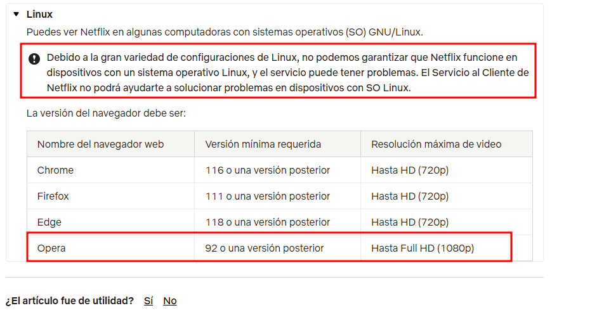Viewport: 611px width, 315px height.
Task: Collapse the Linux section triangle
Action: pyautogui.click(x=16, y=15)
